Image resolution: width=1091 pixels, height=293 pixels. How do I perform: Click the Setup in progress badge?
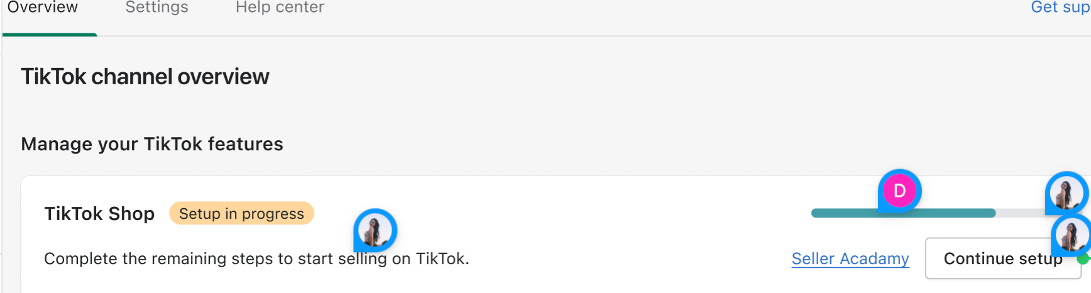click(x=241, y=214)
